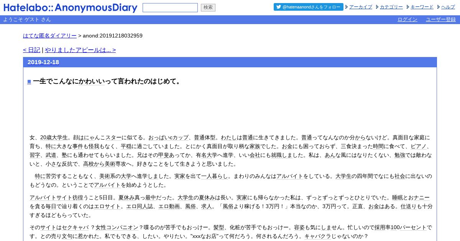Click keyword link 美術専攻
This screenshot has height=241, width=460.
(x=115, y=164)
